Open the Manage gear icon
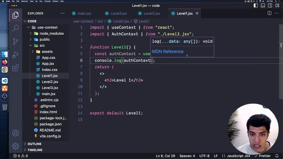283x159 pixels. (15, 146)
